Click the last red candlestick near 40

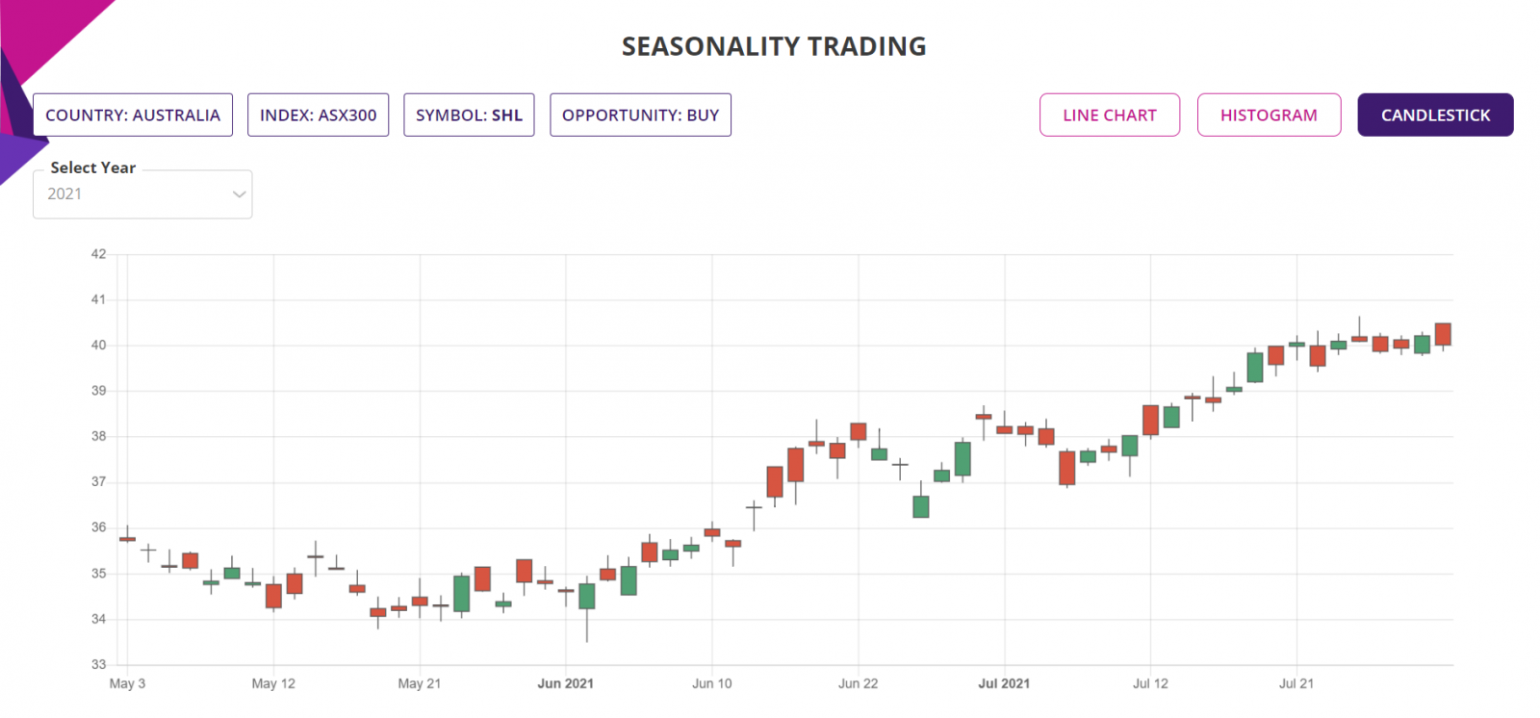coord(1442,334)
